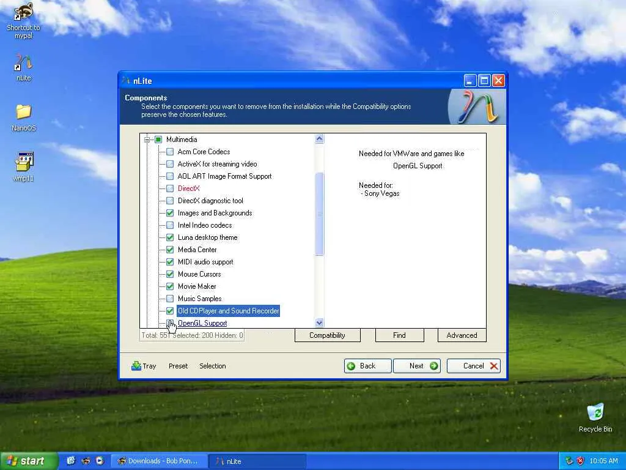Select the nLite desktop shortcut icon

click(24, 67)
